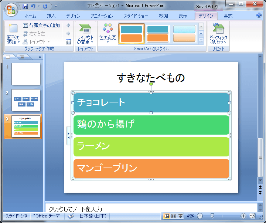Open the Quick Access Toolbar customize arrow
The height and width of the screenshot is (223, 266).
[56, 6]
